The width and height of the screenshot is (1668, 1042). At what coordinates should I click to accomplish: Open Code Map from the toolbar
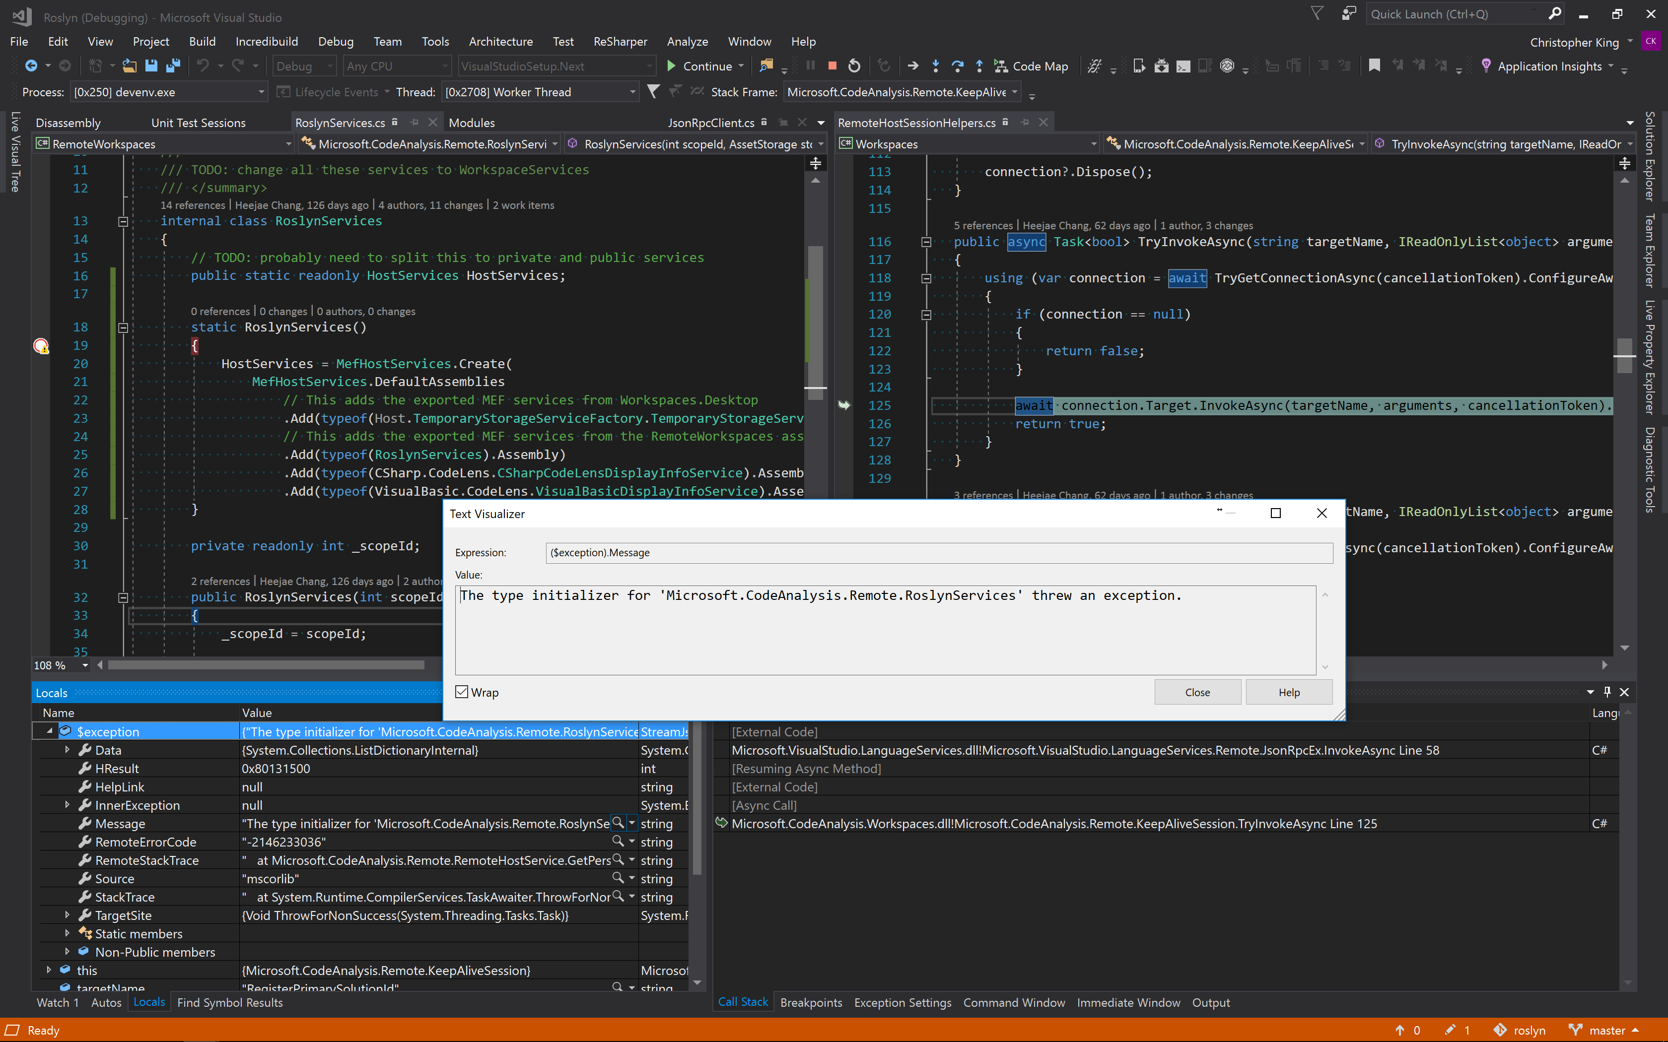pos(1031,66)
